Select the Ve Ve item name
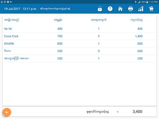Screen dimensions: 159x119 tap(8, 29)
